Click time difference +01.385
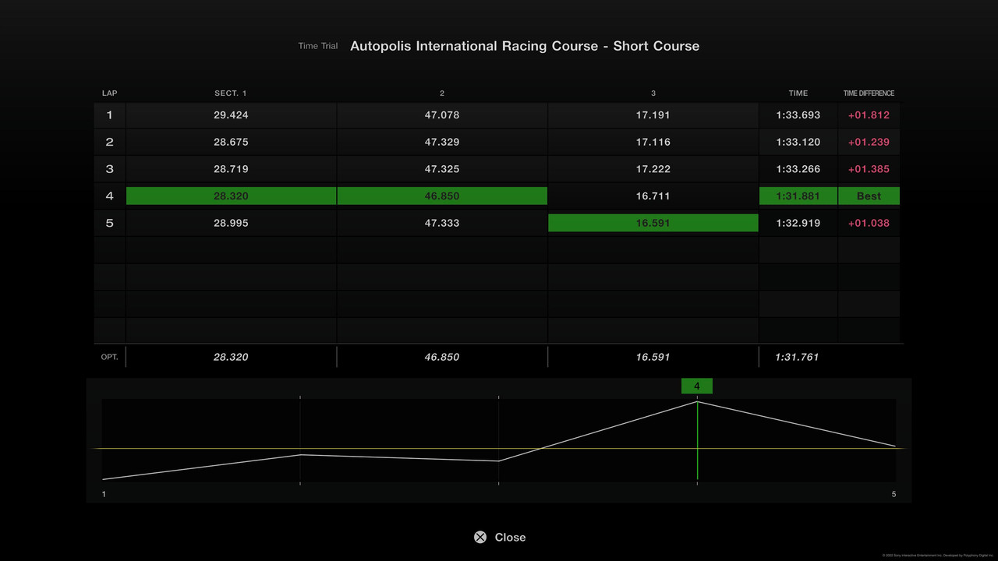 pyautogui.click(x=869, y=169)
